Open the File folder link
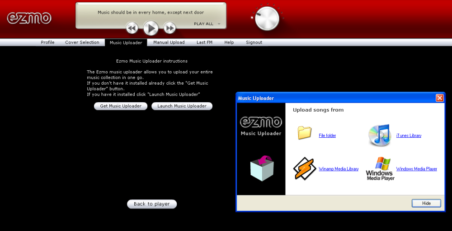452x231 pixels. click(327, 136)
